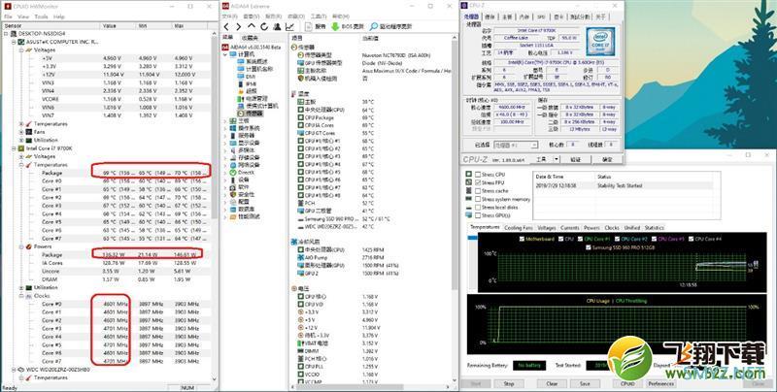The height and width of the screenshot is (392, 777).
Task: Click the Preferences button in stability test
Action: (661, 383)
